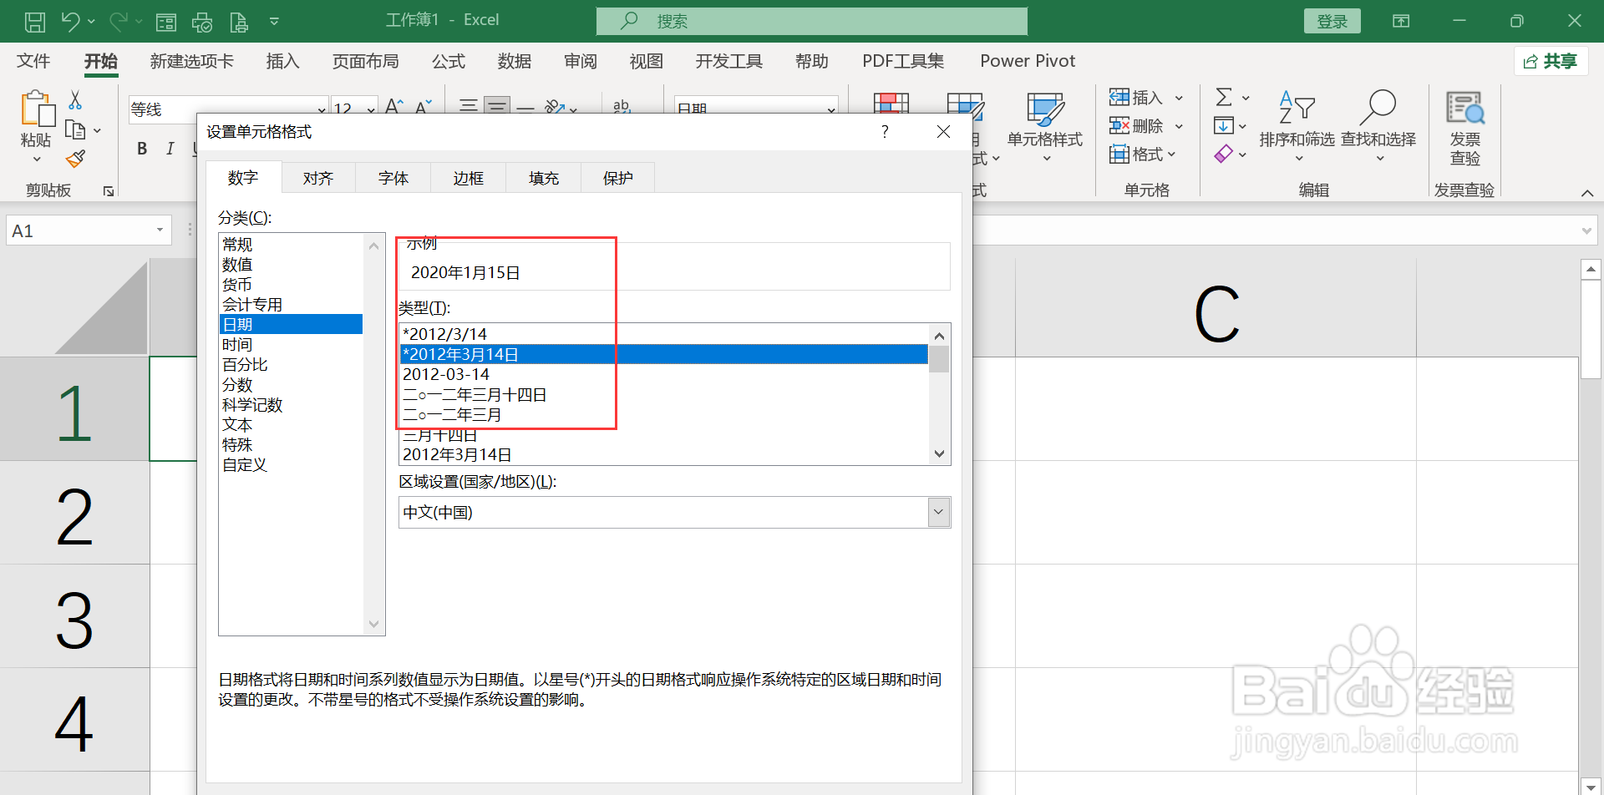
Task: Open the PDF工具集 ribbon tab
Action: pyautogui.click(x=903, y=61)
